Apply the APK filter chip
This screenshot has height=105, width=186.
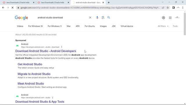pyautogui.click(x=78, y=26)
